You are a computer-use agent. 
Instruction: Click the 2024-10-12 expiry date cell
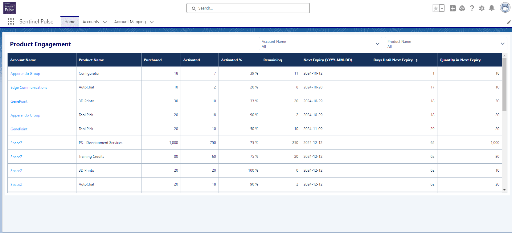[x=336, y=73]
